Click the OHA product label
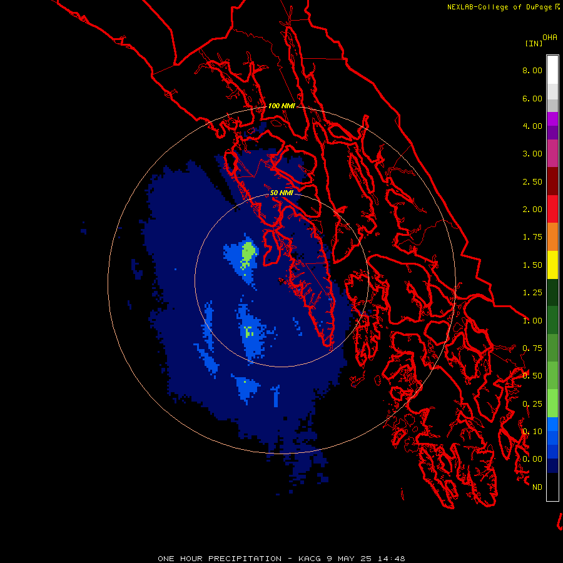 (x=550, y=38)
